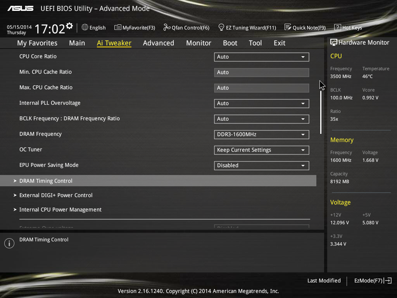397x298 pixels.
Task: Click the EzMode exit arrow icon
Action: pyautogui.click(x=388, y=281)
